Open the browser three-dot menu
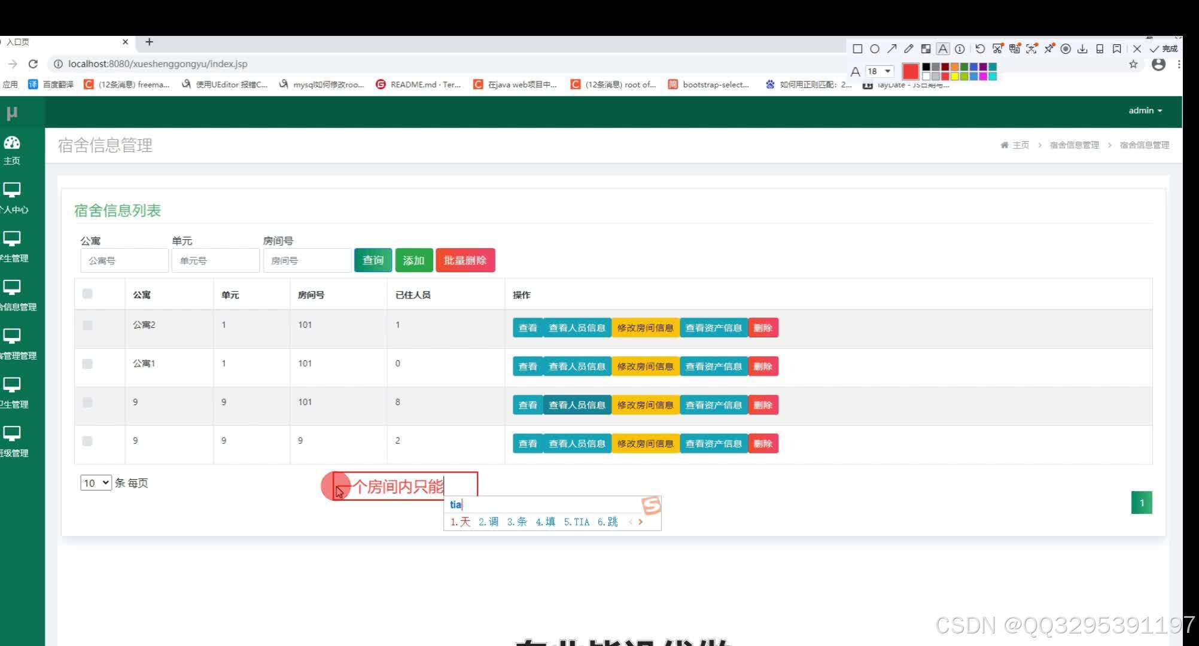Image resolution: width=1199 pixels, height=646 pixels. 1178,64
